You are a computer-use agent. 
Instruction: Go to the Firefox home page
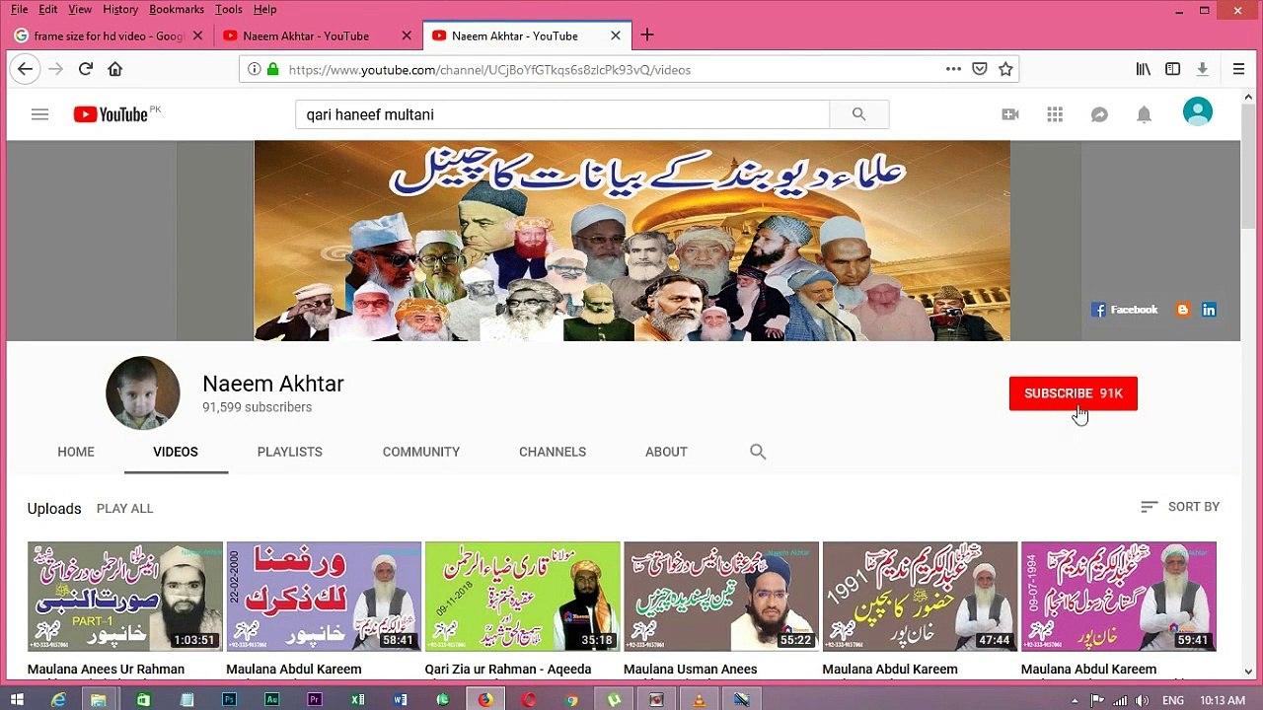pos(115,69)
